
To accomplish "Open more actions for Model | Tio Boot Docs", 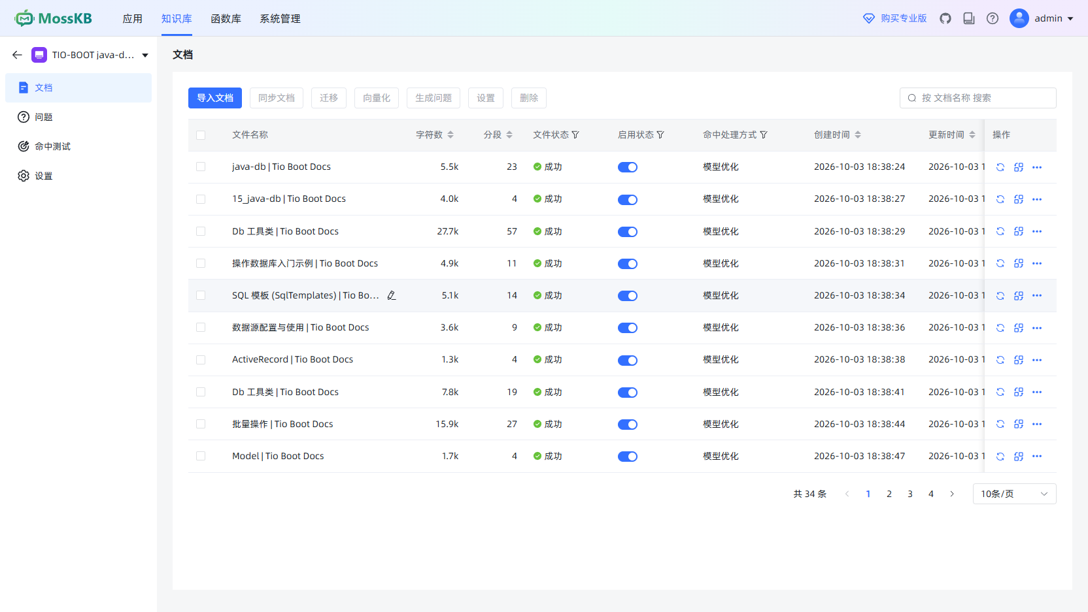I will click(x=1037, y=456).
